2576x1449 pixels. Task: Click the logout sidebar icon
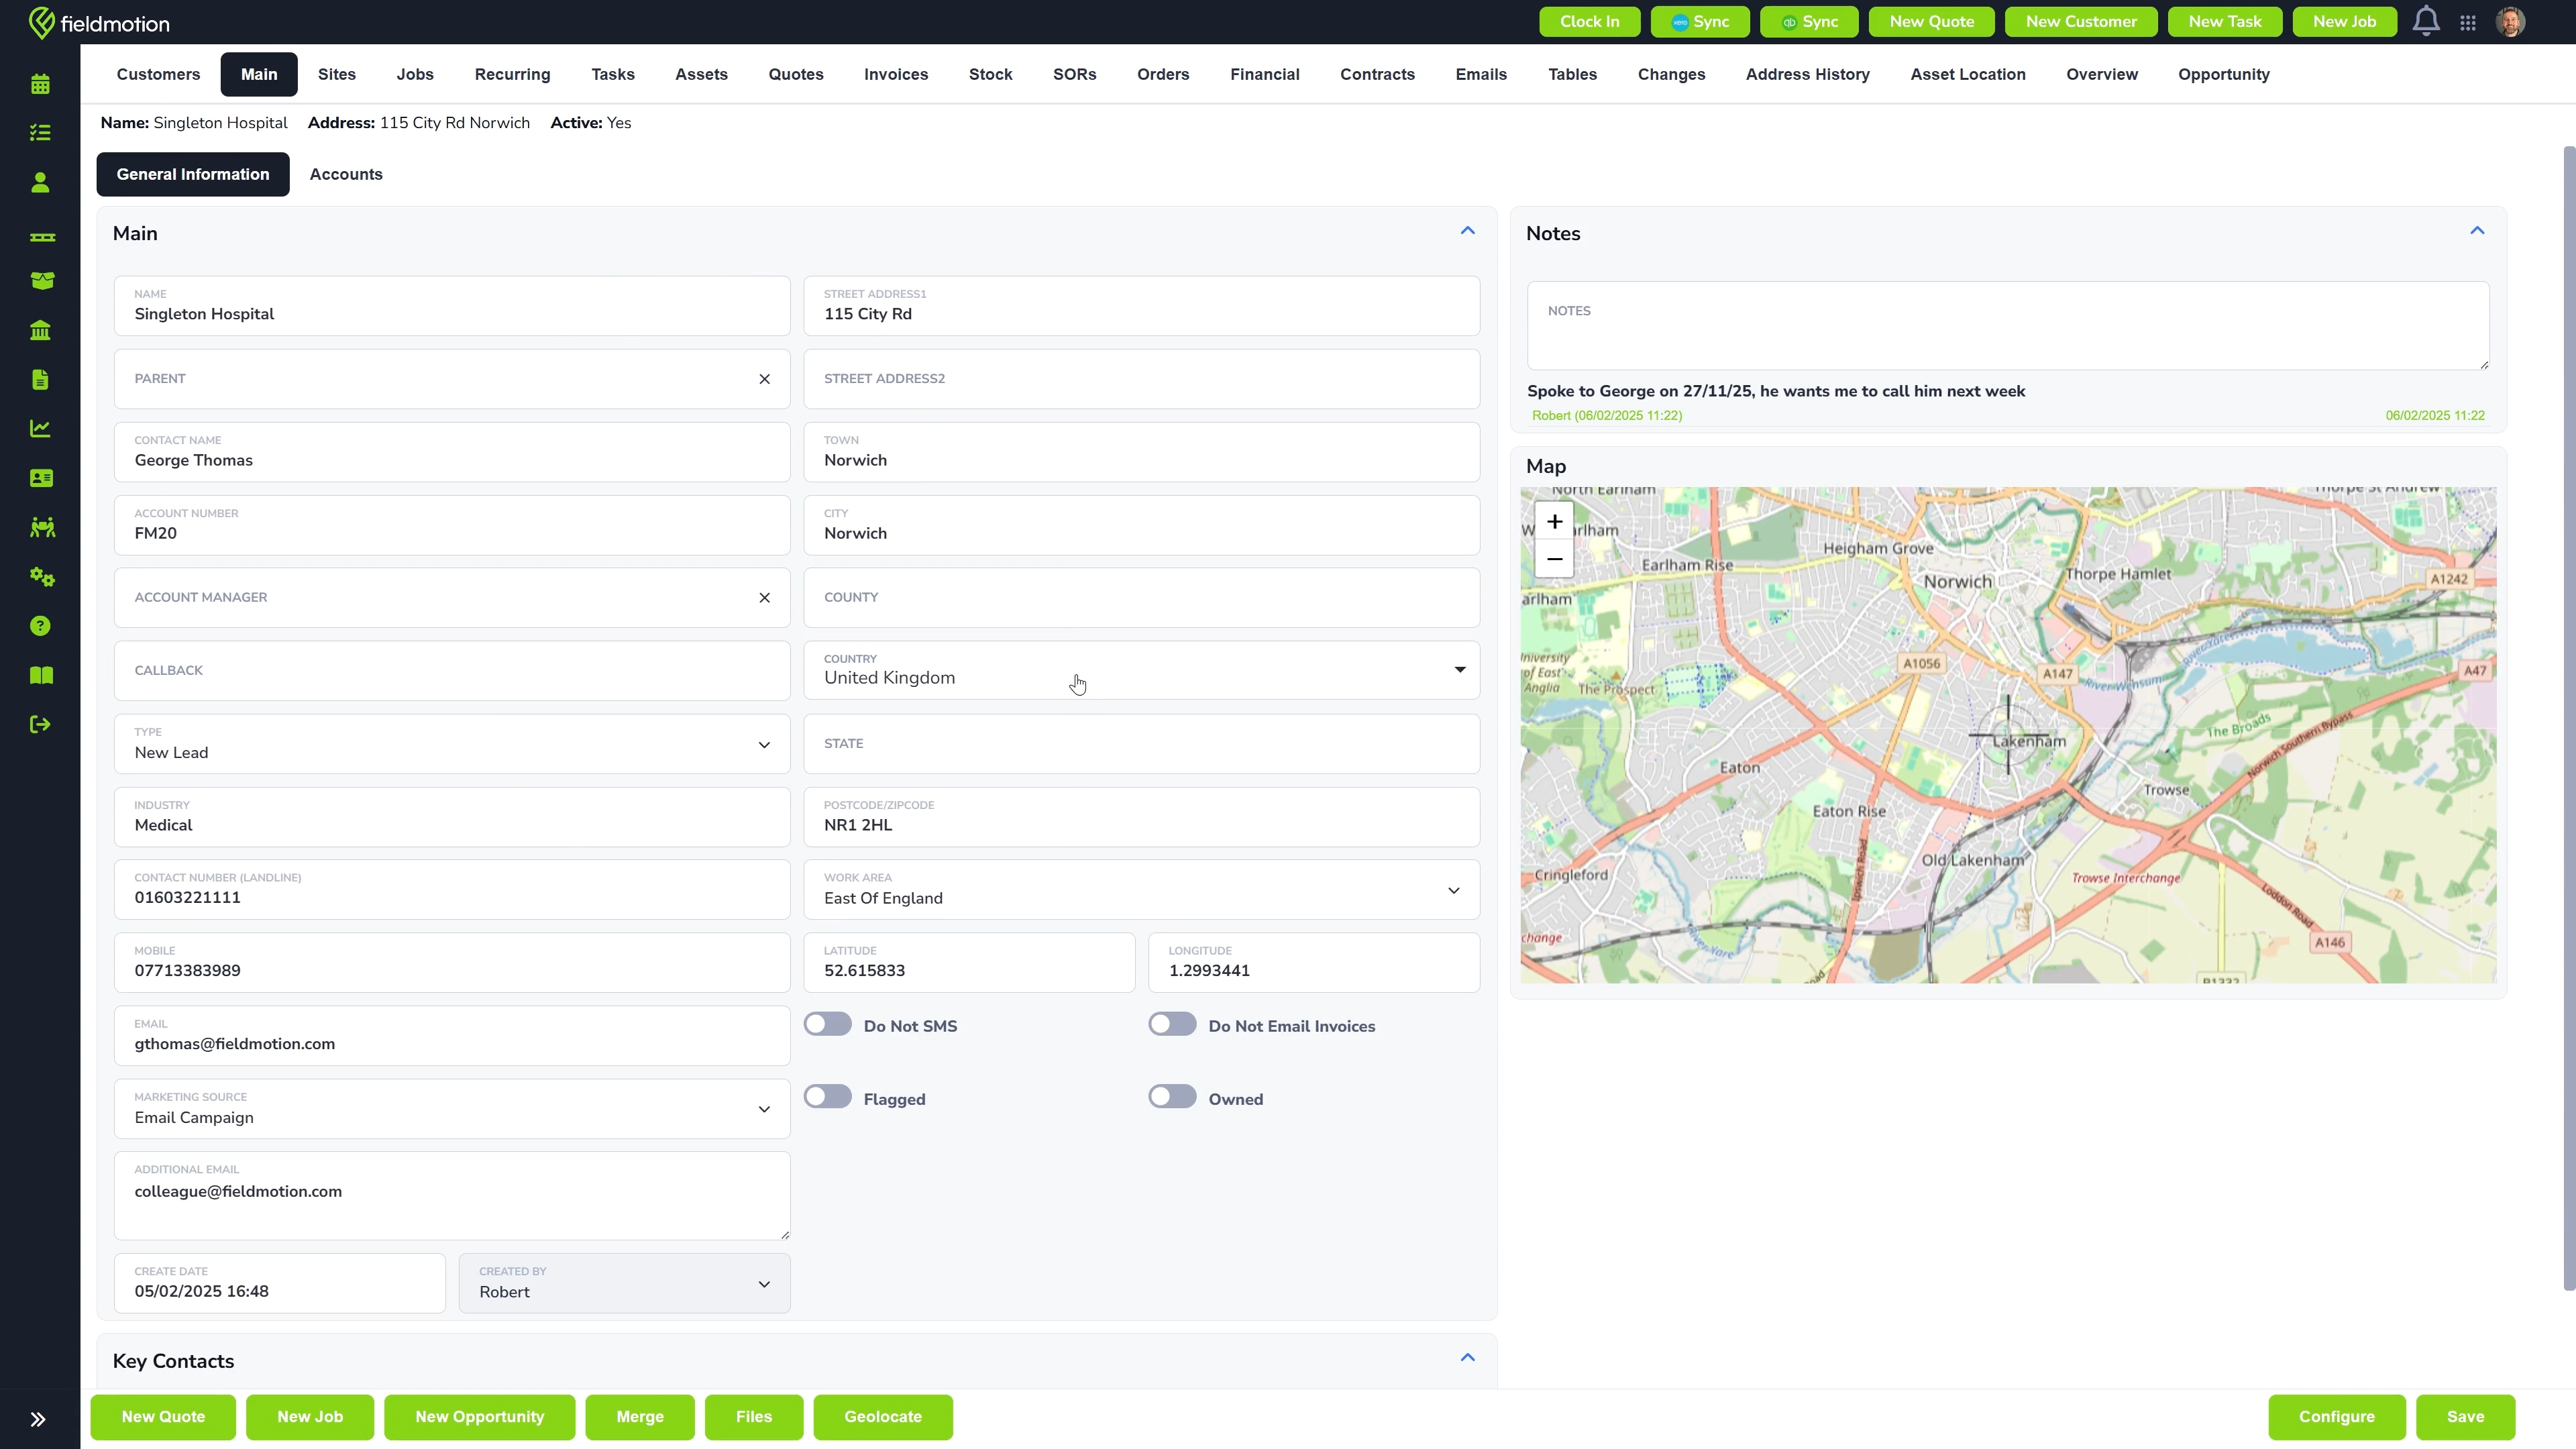pos(40,724)
